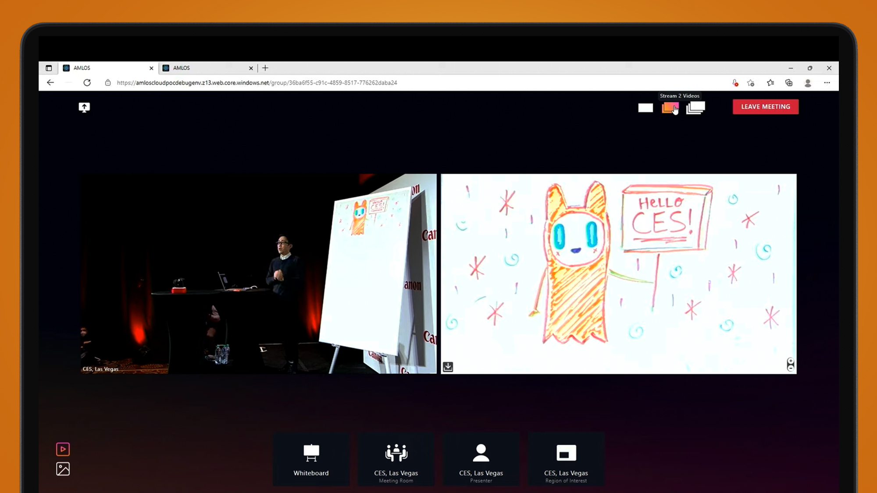Click the image/gallery icon in toolbar
This screenshot has width=877, height=493.
coord(63,469)
